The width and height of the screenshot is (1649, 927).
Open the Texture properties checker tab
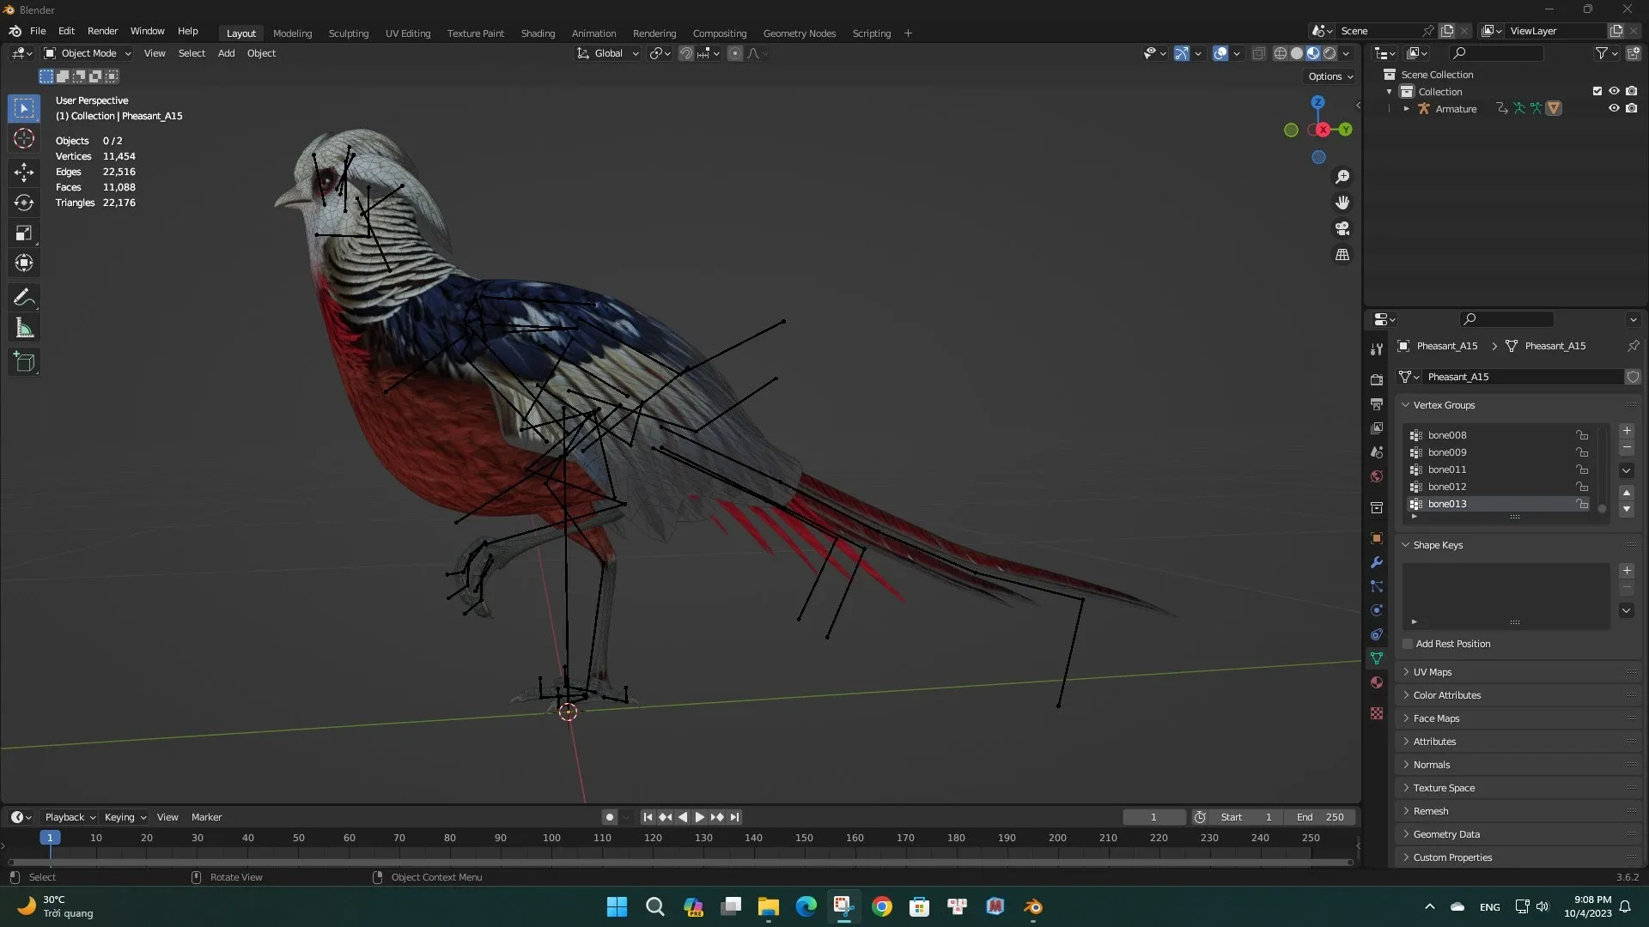click(x=1377, y=713)
